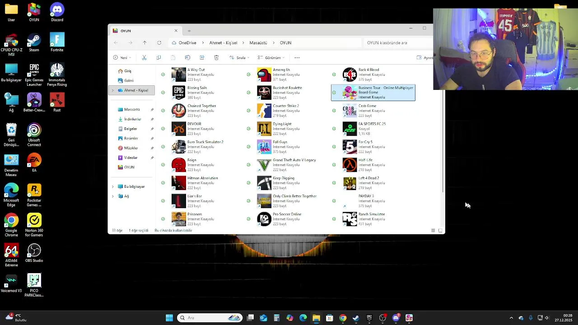Image resolution: width=578 pixels, height=325 pixels.
Task: Select Ubisoft Connect desktop icon
Action: [34, 135]
